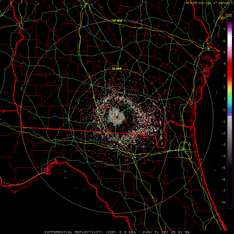This screenshot has width=234, height=234.
Task: Click the -3 value on the color scale
Action: (x=223, y=145)
